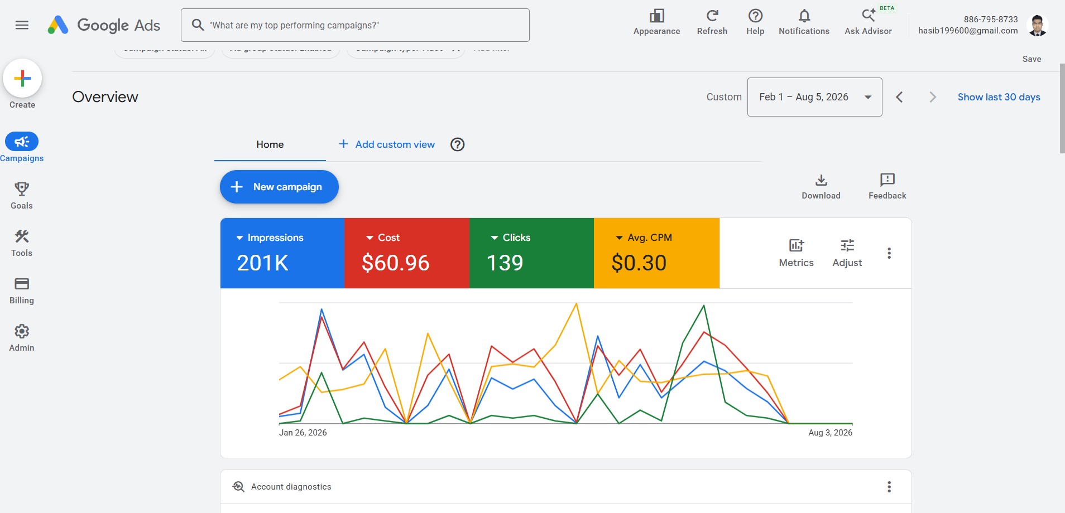1065x513 pixels.
Task: Change the Clicks metric dropdown
Action: click(511, 238)
